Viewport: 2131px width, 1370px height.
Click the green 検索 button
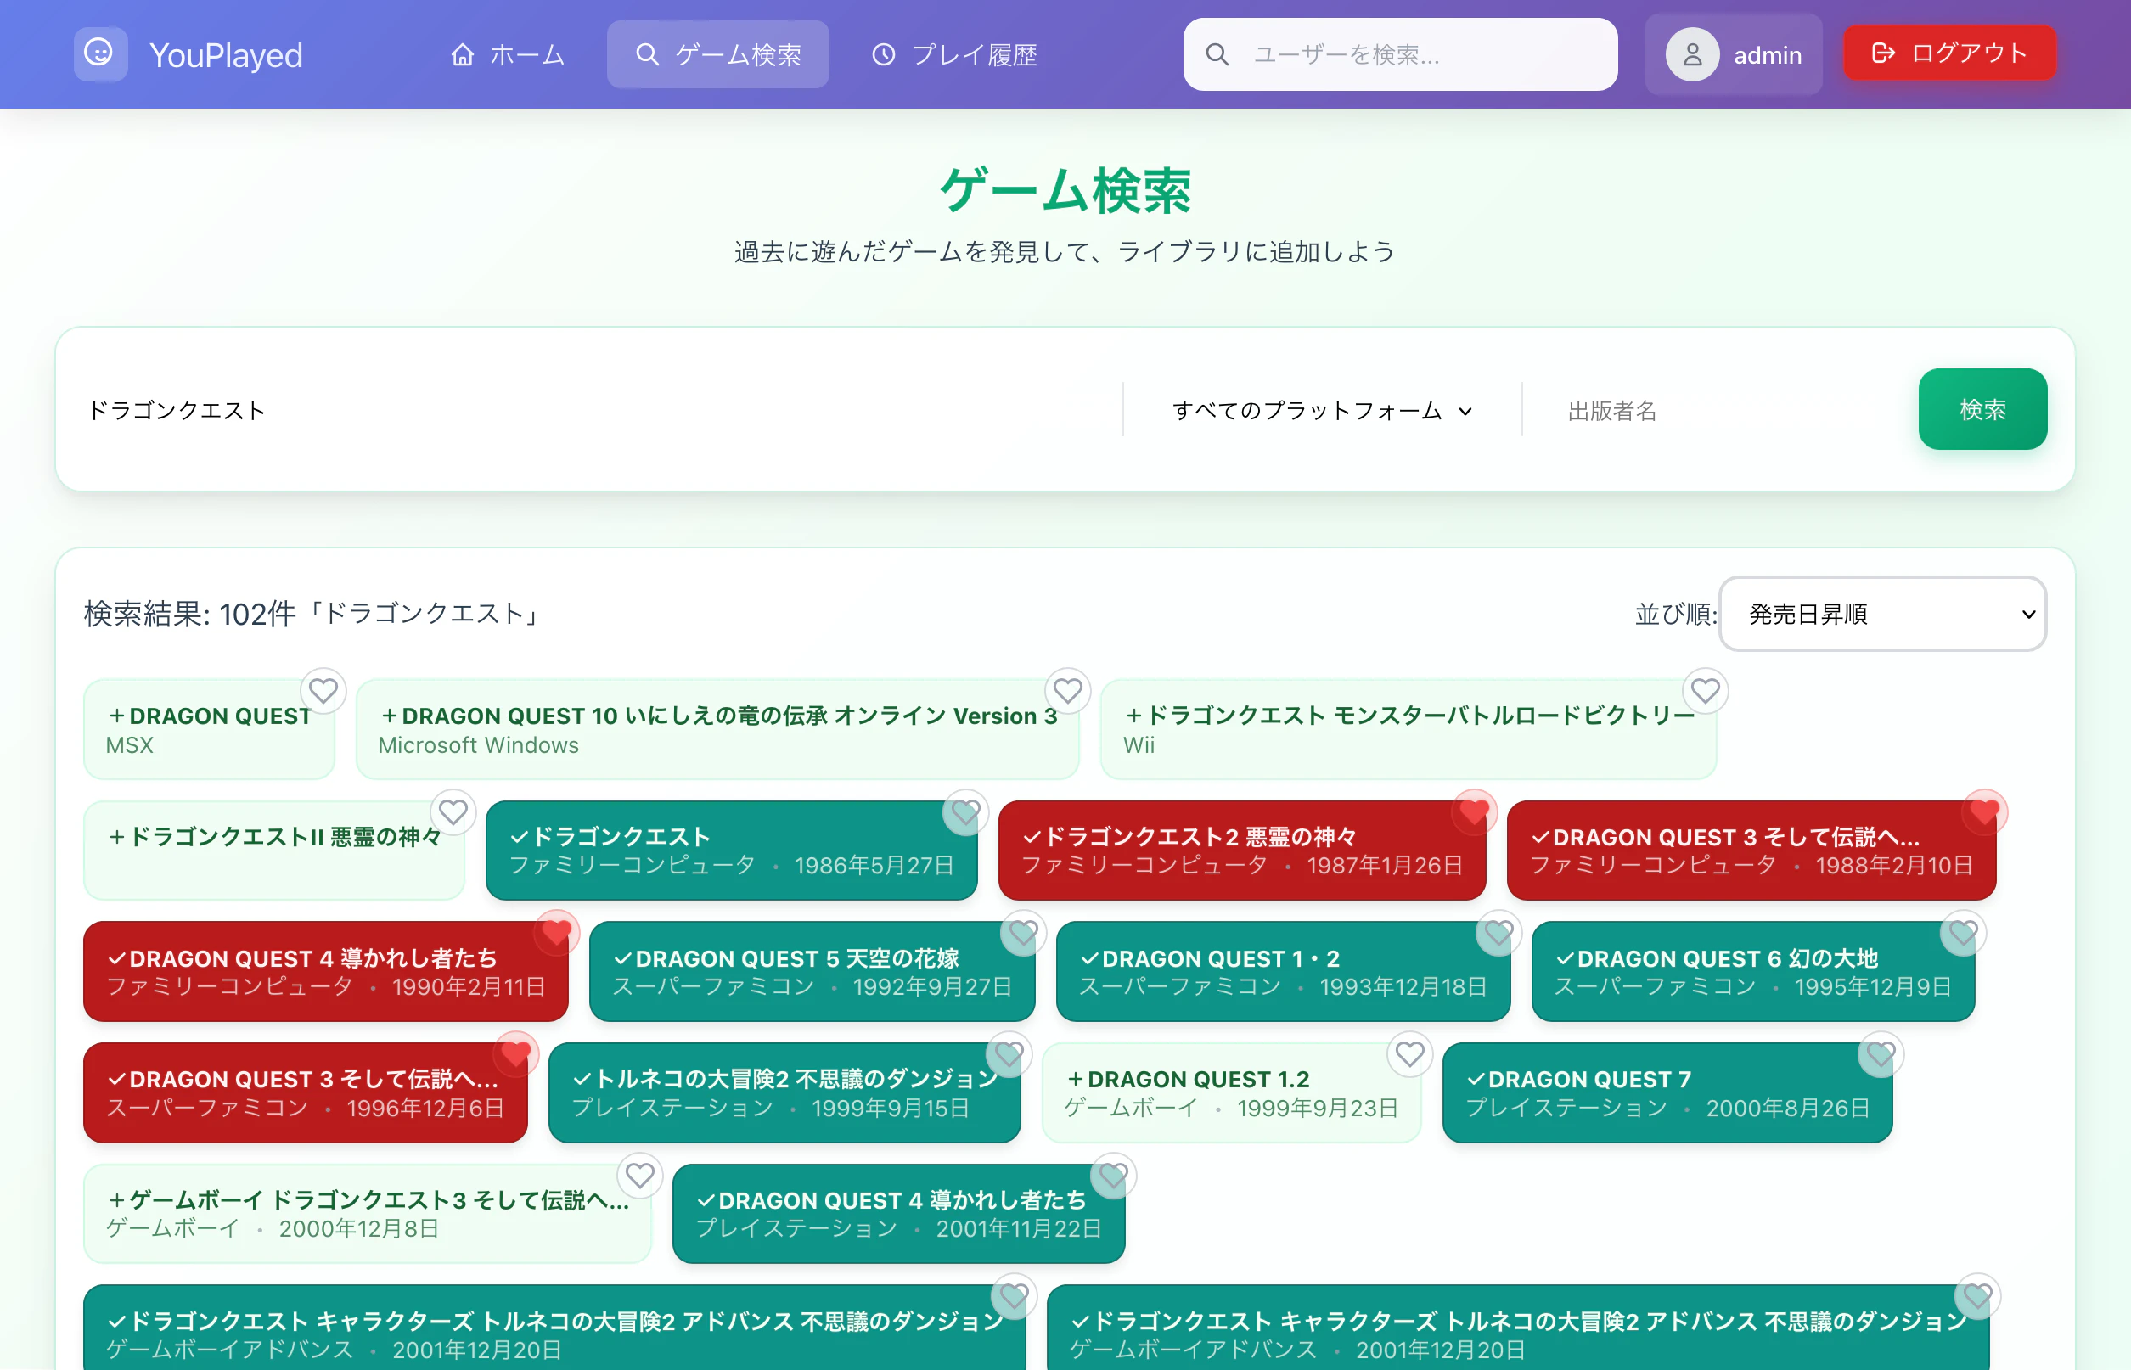click(1982, 409)
